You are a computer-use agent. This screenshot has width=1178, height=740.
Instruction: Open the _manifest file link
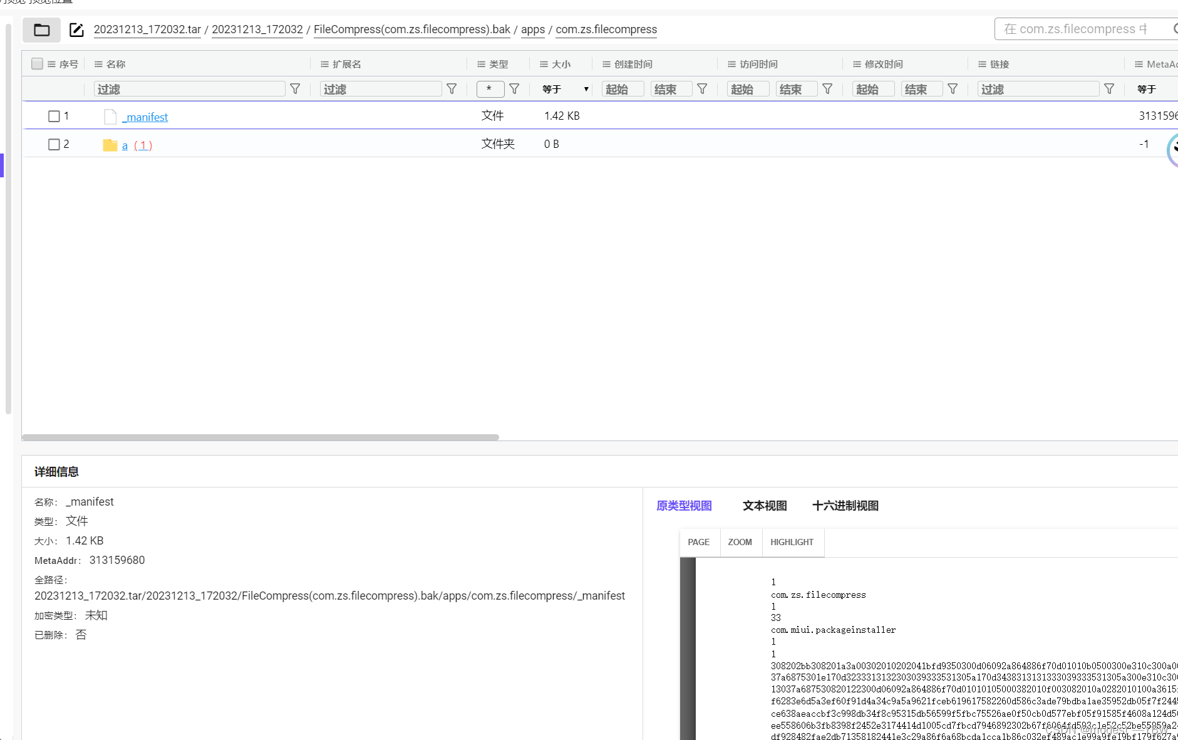click(145, 117)
